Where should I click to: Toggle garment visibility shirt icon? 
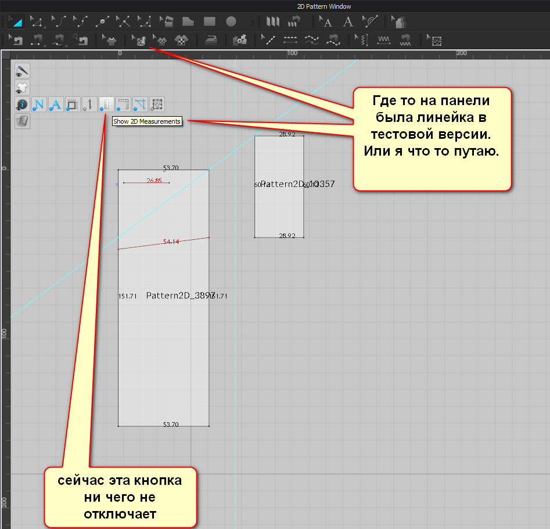click(x=22, y=88)
